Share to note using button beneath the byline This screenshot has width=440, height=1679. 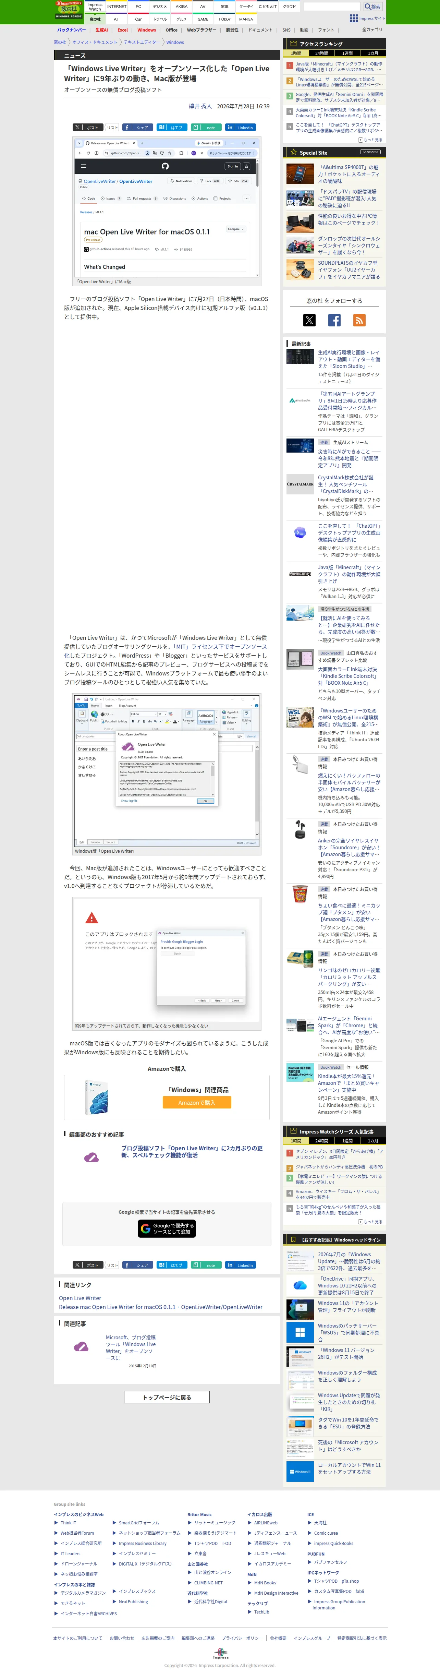point(205,127)
